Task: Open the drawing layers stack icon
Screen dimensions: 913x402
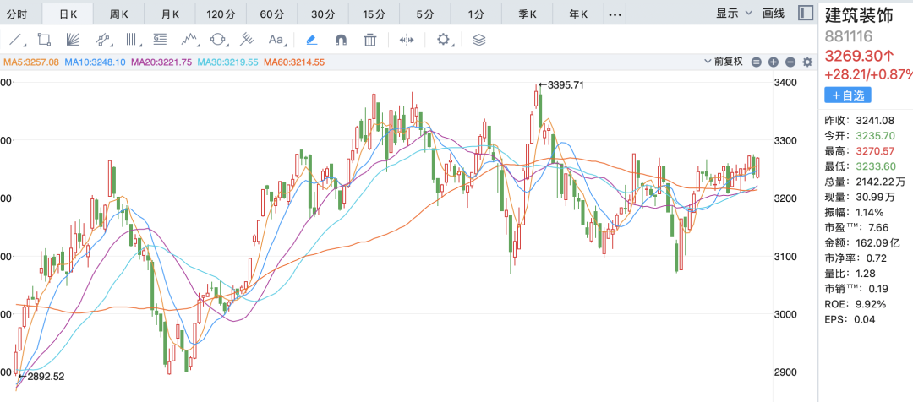Action: click(478, 40)
